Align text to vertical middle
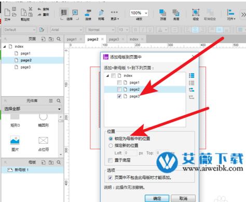This screenshot has width=246, height=202. click(x=220, y=30)
